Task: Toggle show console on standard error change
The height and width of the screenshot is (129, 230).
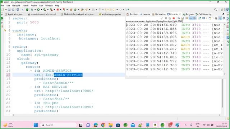Action: [194, 18]
